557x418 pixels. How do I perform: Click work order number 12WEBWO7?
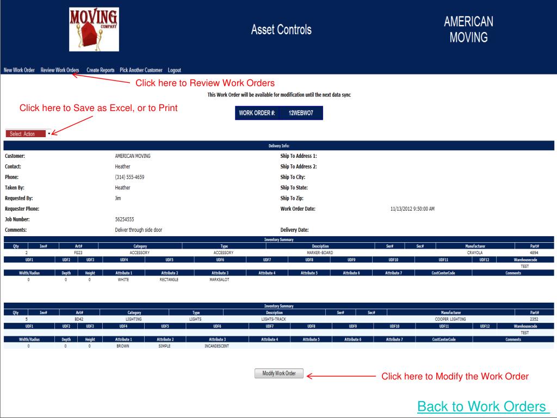[301, 113]
